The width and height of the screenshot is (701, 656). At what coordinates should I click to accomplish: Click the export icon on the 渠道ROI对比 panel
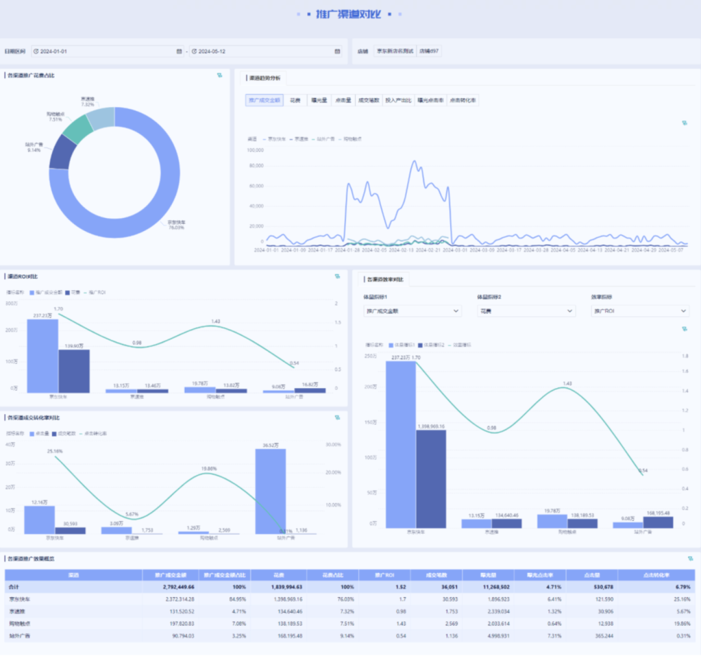click(338, 276)
